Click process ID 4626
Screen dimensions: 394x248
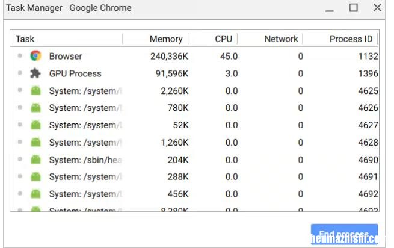(x=368, y=108)
